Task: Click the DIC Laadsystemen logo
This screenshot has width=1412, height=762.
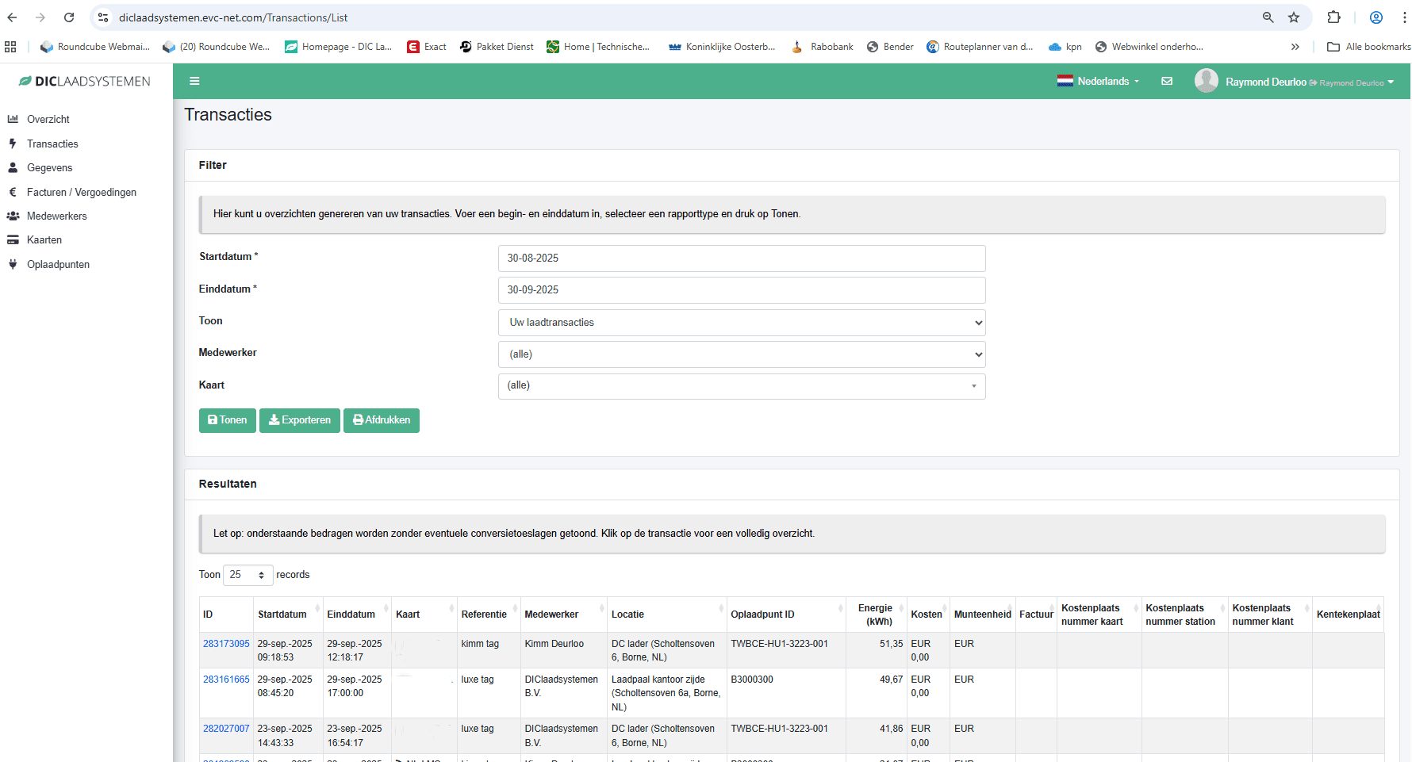Action: click(85, 81)
